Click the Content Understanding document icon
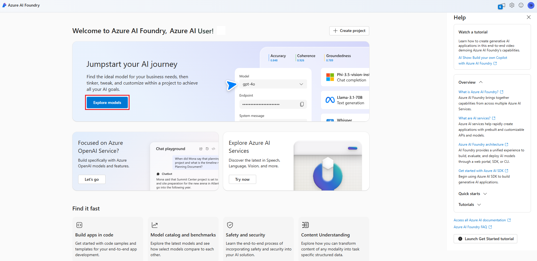537x261 pixels. pyautogui.click(x=305, y=225)
